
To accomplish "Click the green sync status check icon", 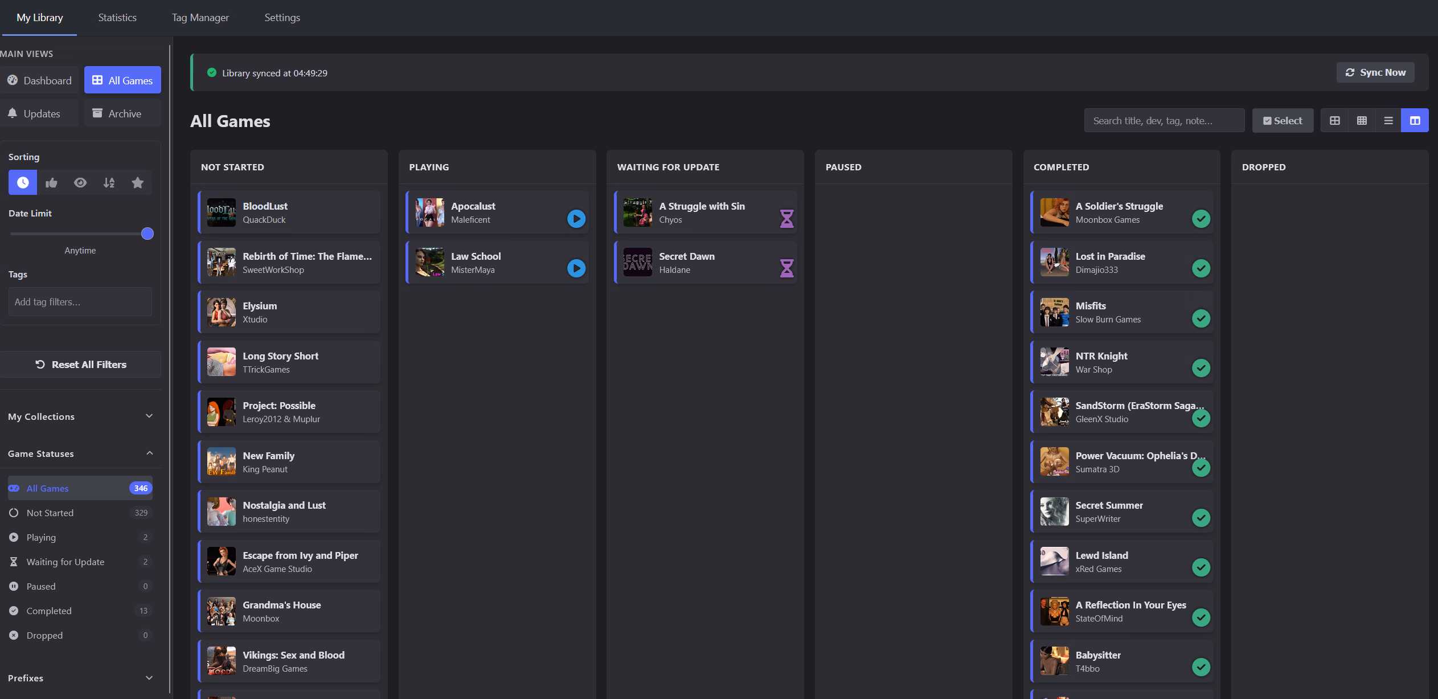I will click(212, 72).
